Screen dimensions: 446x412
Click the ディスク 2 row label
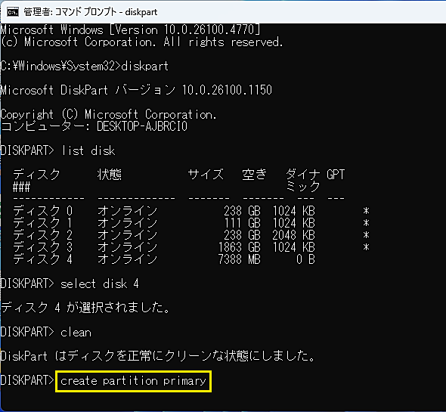tap(42, 235)
